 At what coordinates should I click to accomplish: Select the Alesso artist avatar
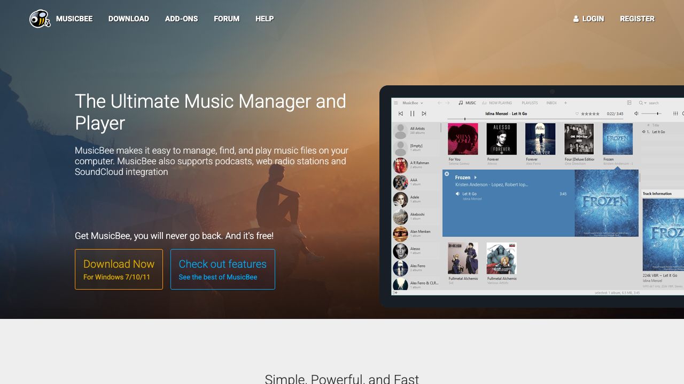(400, 251)
